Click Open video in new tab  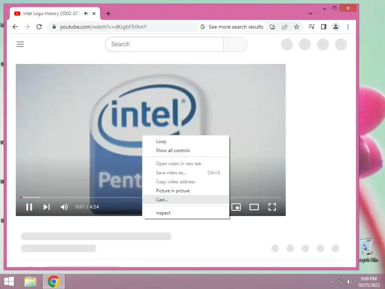(x=186, y=164)
